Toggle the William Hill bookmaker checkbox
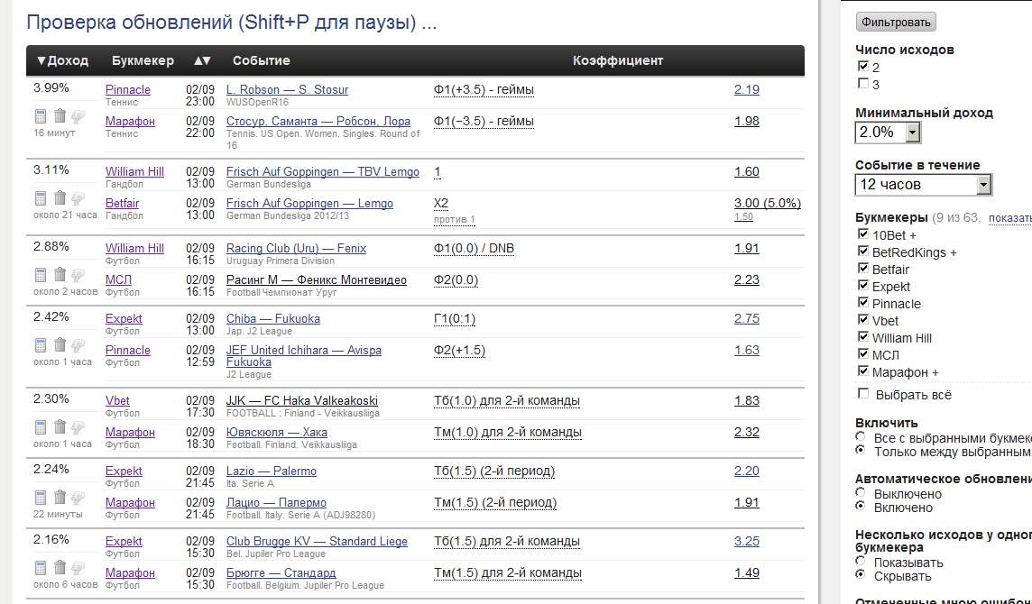The height and width of the screenshot is (604, 1032). [863, 337]
